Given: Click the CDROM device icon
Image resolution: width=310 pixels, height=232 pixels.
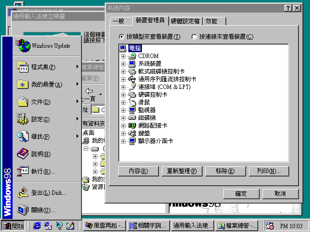Looking at the screenshot, I should pyautogui.click(x=132, y=56).
